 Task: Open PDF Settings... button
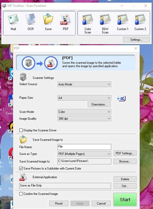tap(125, 153)
